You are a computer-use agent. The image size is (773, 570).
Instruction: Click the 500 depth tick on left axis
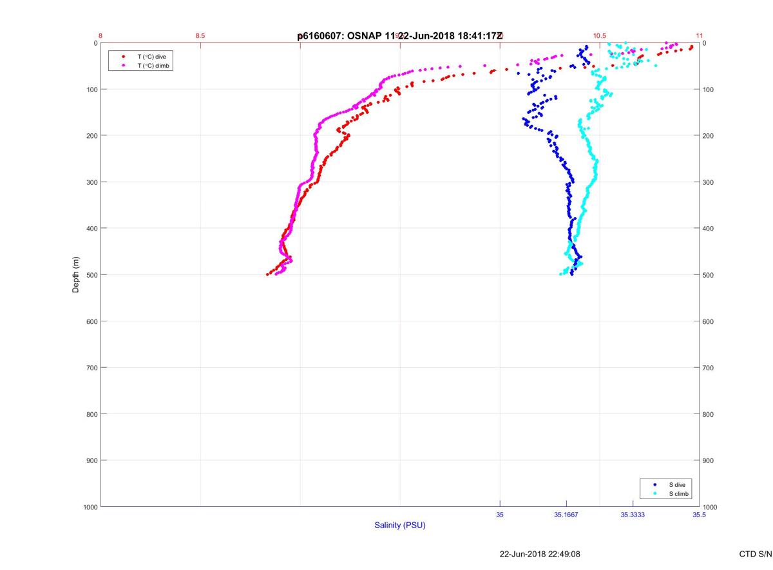pos(91,275)
